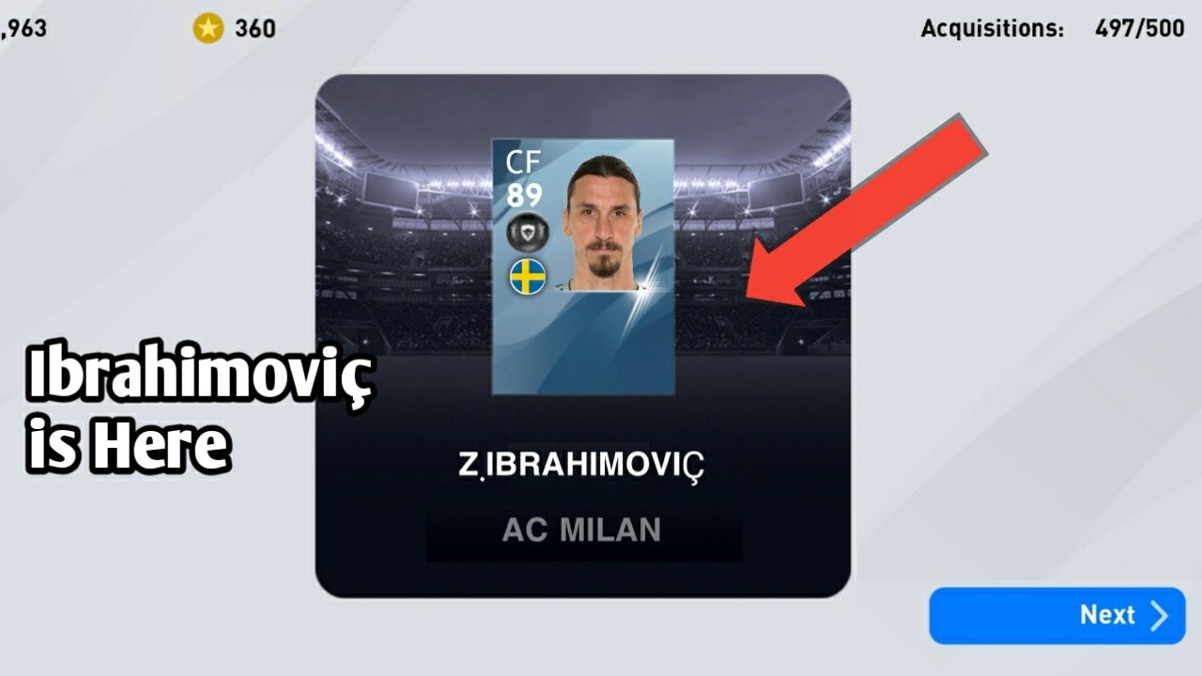Click the red arrow graphic

tap(866, 211)
